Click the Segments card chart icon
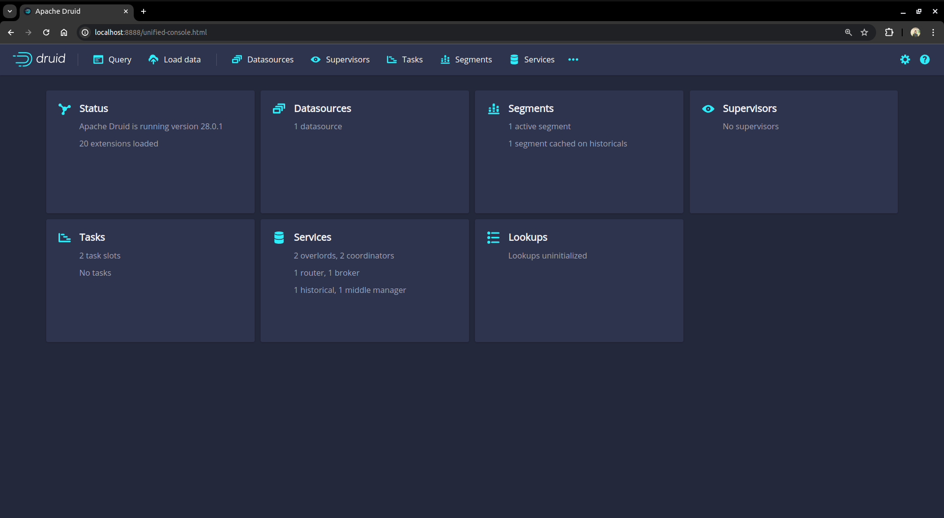Viewport: 944px width, 518px height. click(x=494, y=109)
